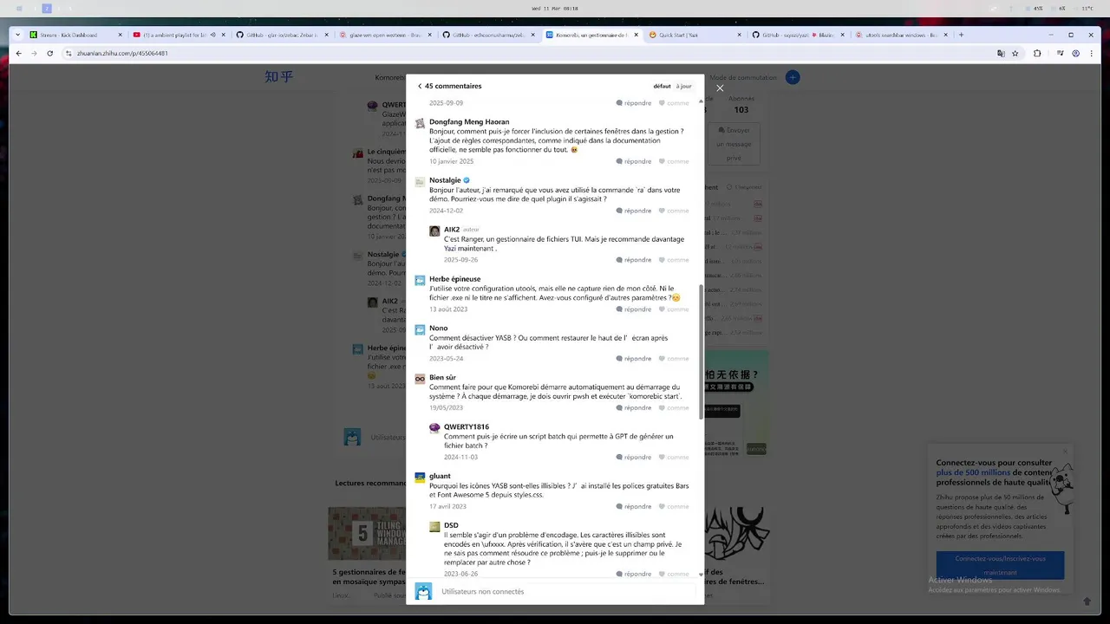1110x624 pixels.
Task: Like gluant's comment about YASB icons
Action: [674, 507]
